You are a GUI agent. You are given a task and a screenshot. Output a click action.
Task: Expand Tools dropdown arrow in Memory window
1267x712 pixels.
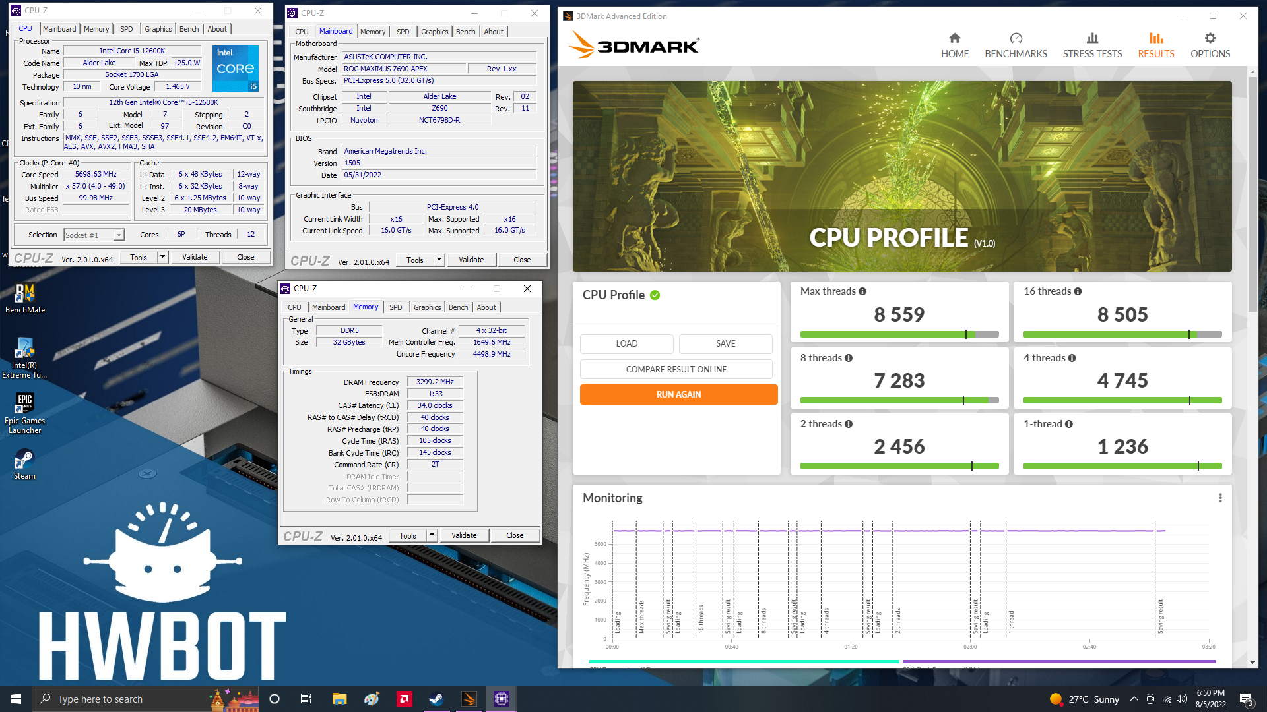(x=432, y=535)
